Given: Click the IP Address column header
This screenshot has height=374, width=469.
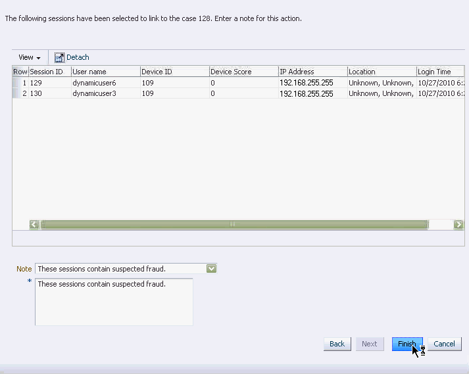Looking at the screenshot, I should [313, 72].
